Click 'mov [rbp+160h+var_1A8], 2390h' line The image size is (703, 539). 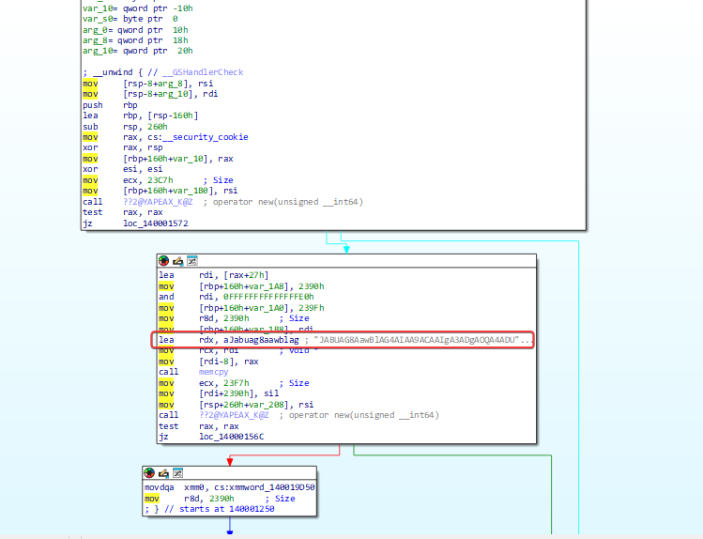pyautogui.click(x=241, y=286)
